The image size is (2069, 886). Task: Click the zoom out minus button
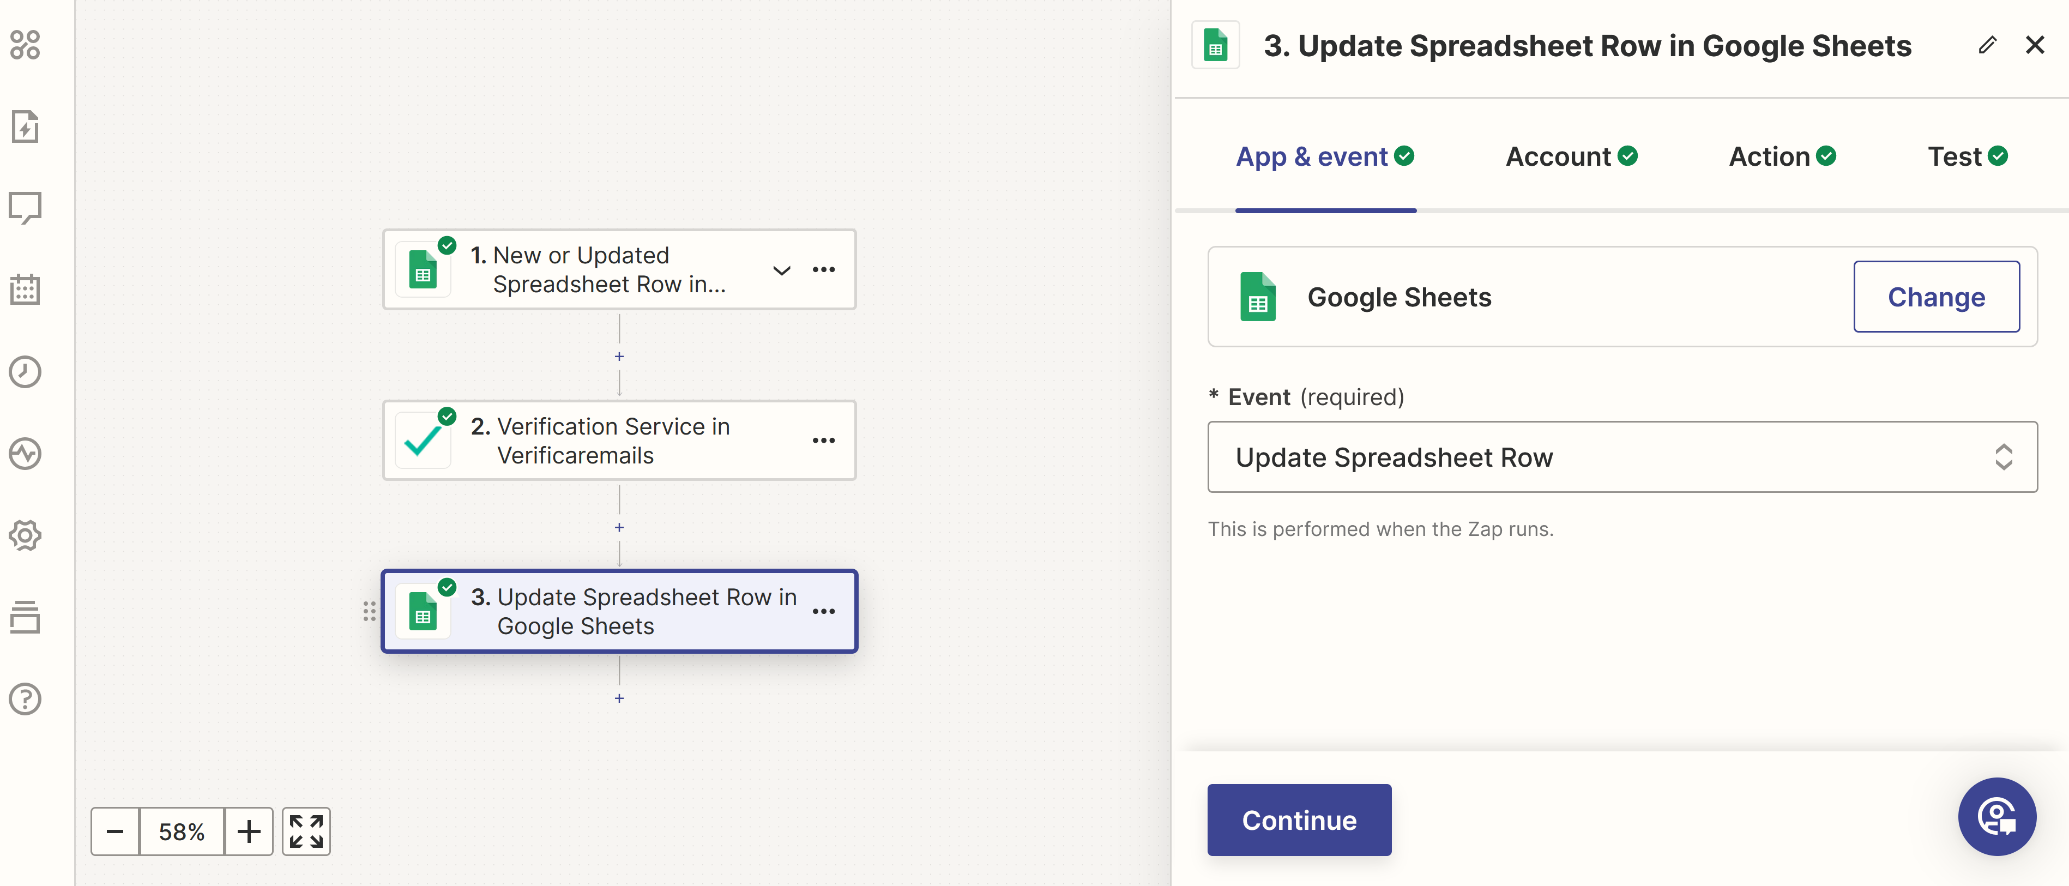pos(115,833)
